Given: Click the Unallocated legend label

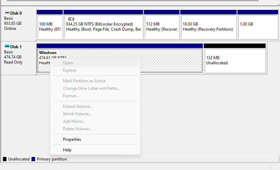Looking at the screenshot, I should pos(19,159).
